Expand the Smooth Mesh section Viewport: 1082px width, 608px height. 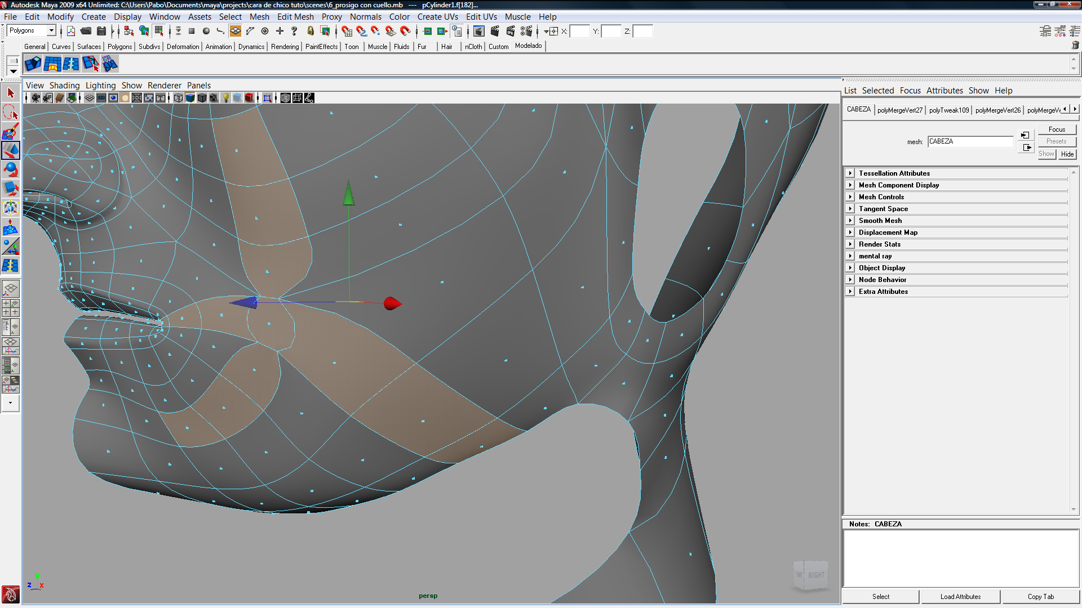(x=850, y=221)
